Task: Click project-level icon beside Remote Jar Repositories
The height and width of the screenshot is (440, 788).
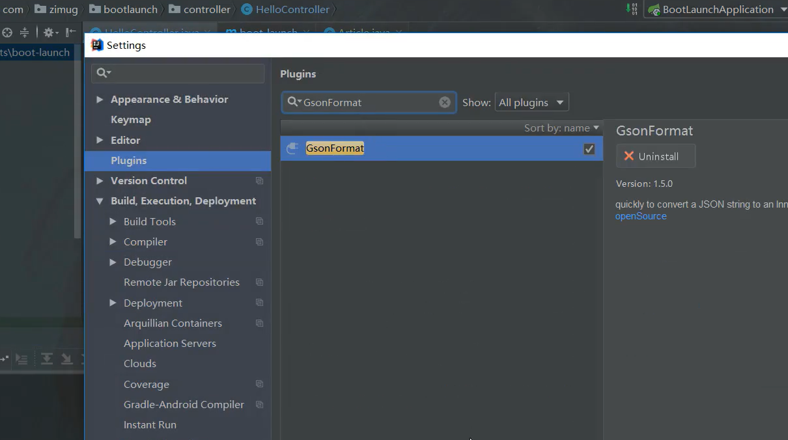Action: pyautogui.click(x=259, y=282)
